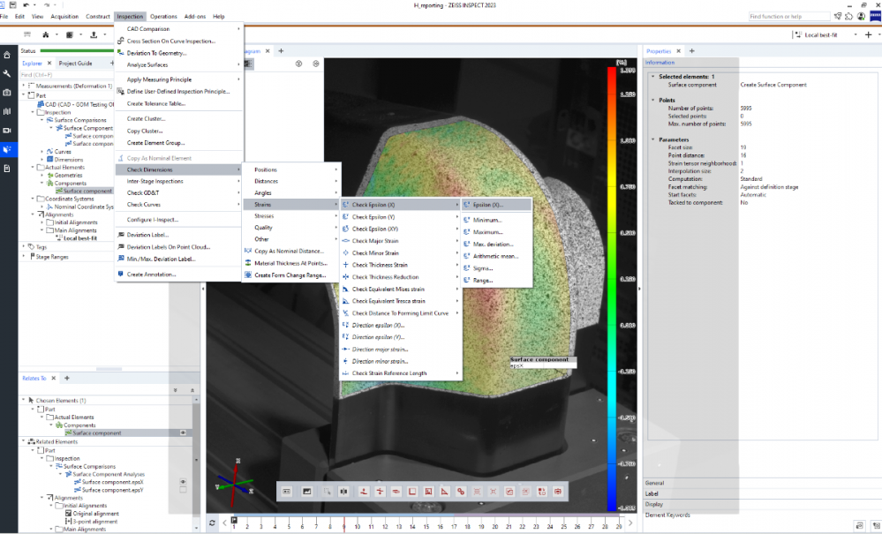Click the report page icon in sidebar

point(7,168)
